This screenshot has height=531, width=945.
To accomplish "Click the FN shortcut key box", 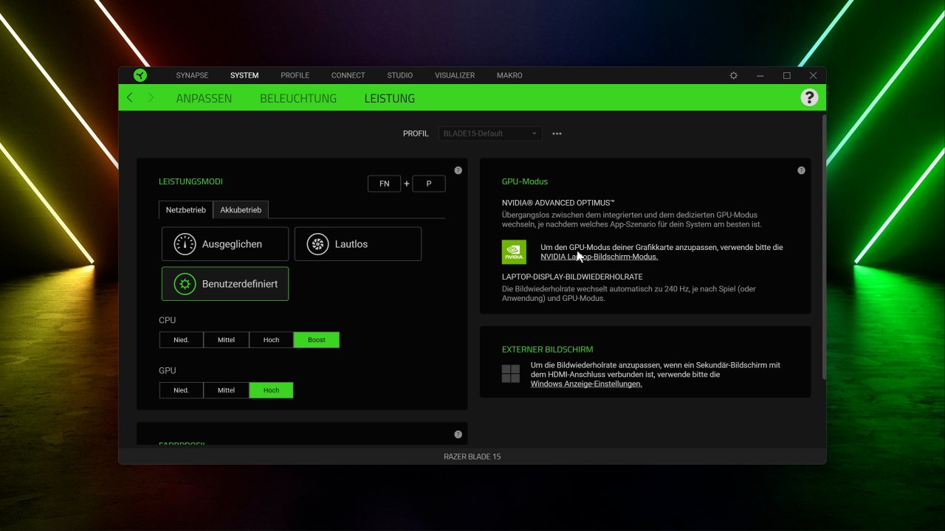I will coord(384,184).
